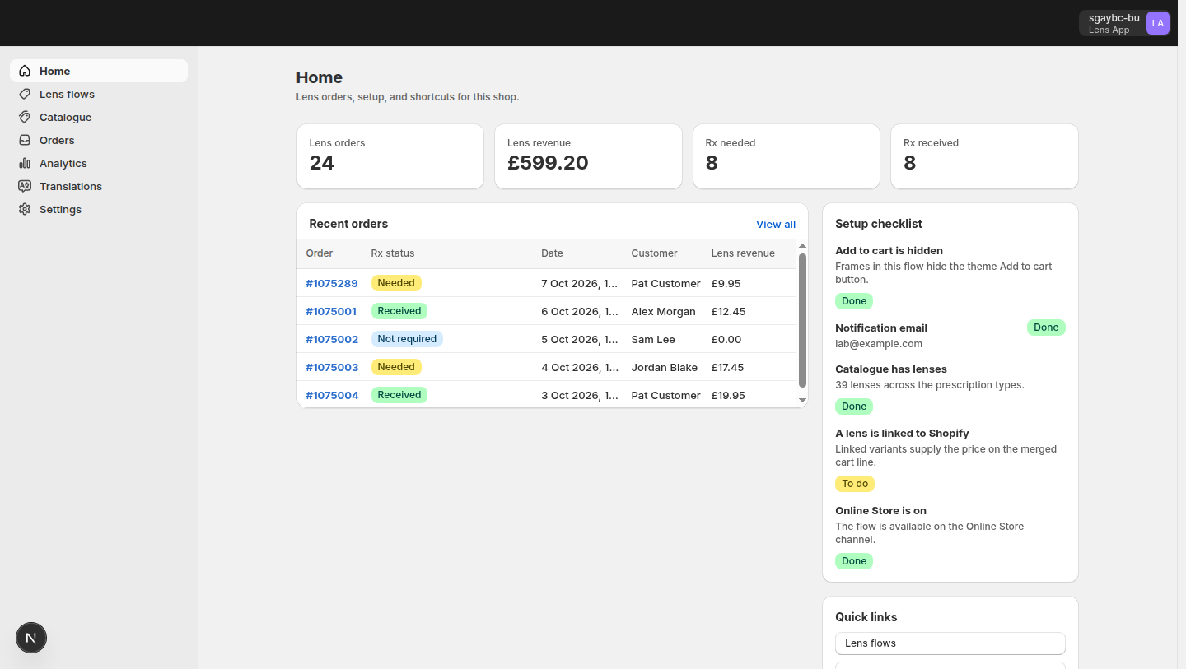Image resolution: width=1186 pixels, height=669 pixels.
Task: Click the recent orders table scrollbar thumb
Action: coord(803,320)
